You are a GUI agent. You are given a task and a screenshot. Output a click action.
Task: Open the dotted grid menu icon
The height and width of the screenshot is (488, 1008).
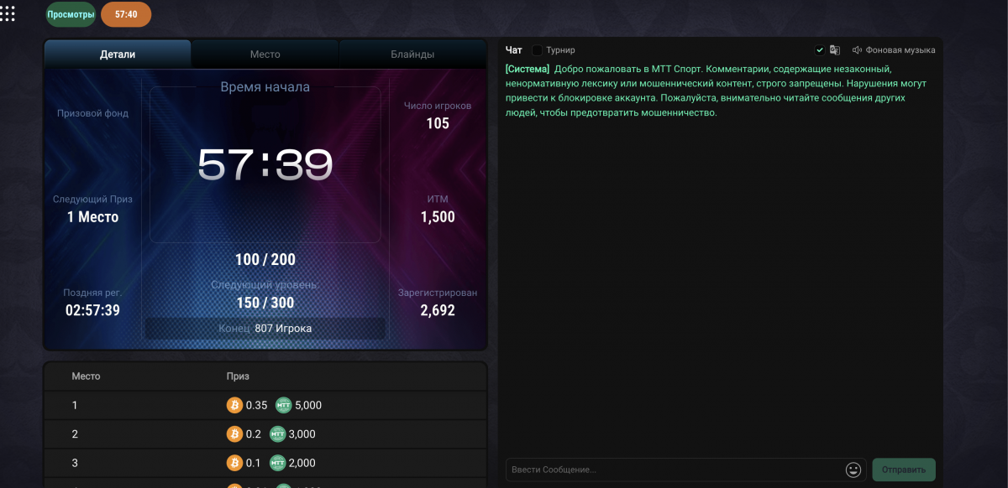click(8, 14)
